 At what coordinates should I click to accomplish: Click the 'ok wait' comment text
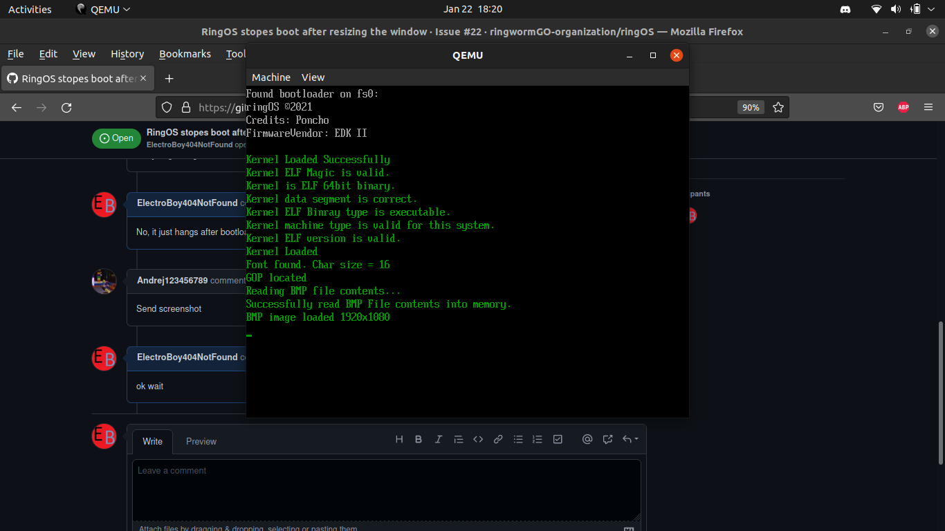point(150,386)
